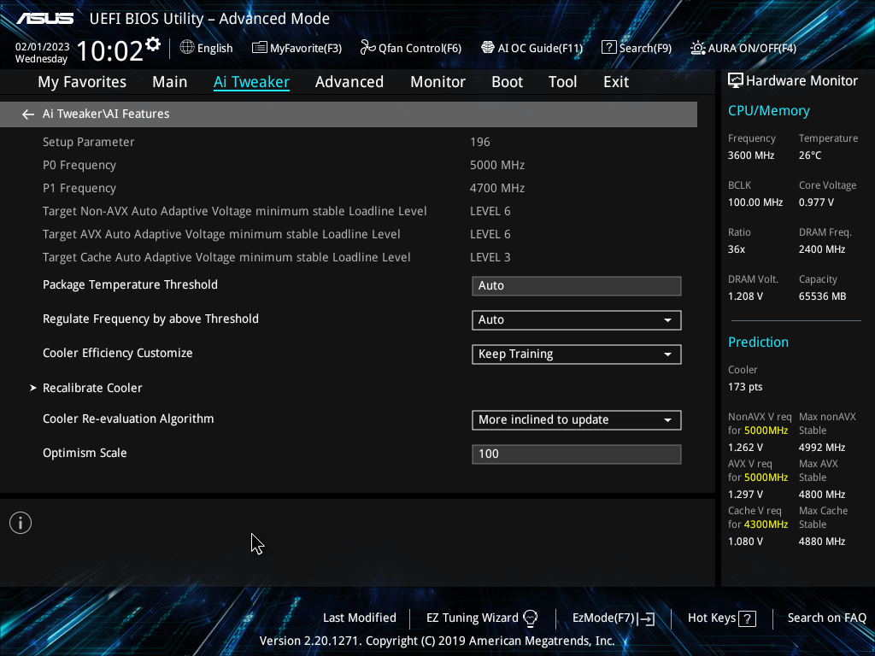Click the Optimism Scale label
Screen dimensions: 875x656
click(85, 453)
